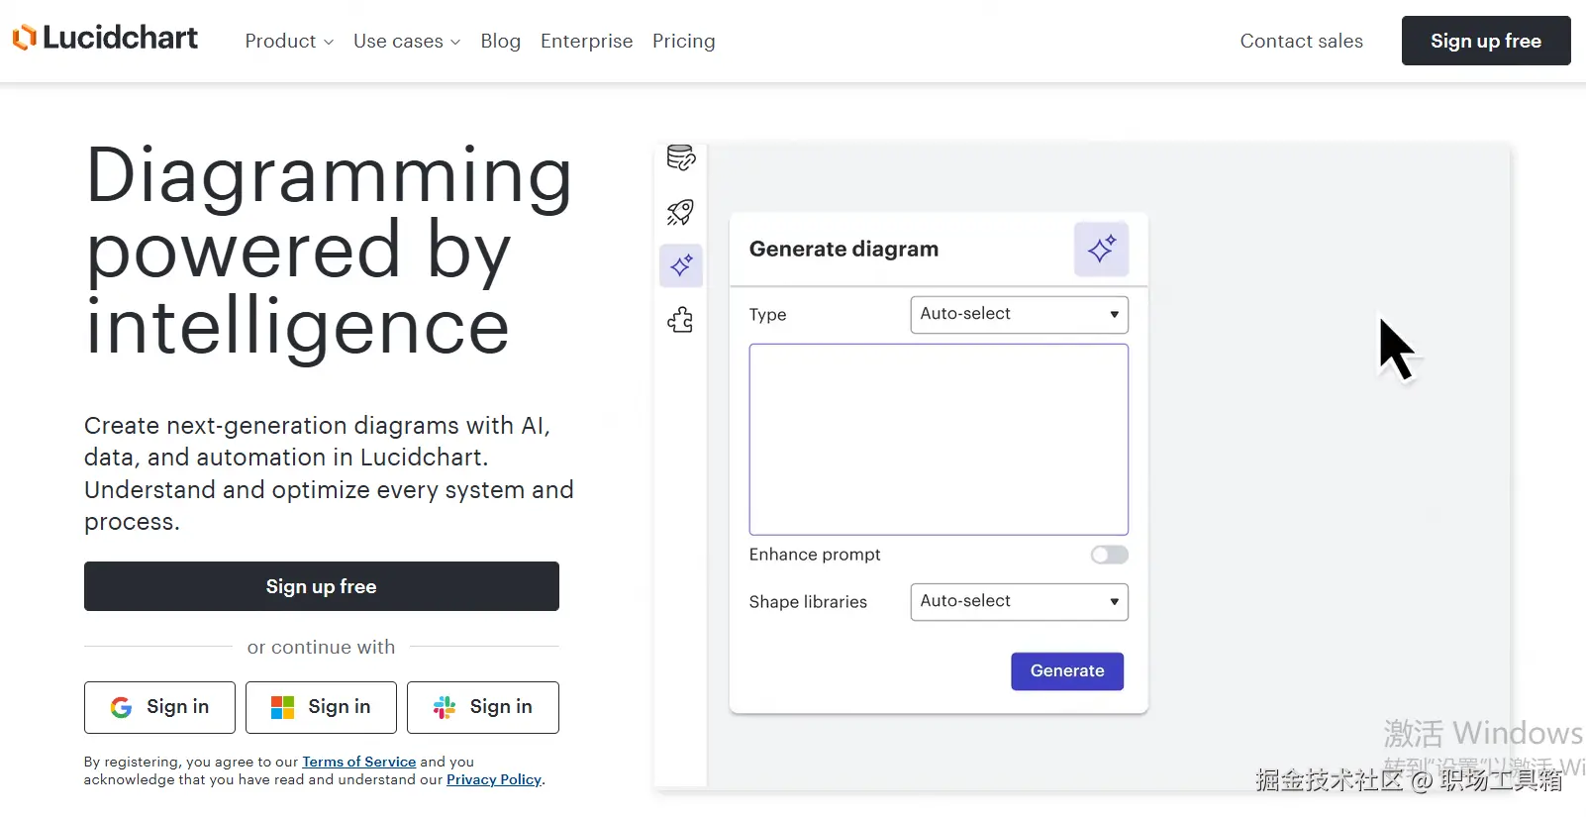Expand the Use cases menu

click(407, 42)
